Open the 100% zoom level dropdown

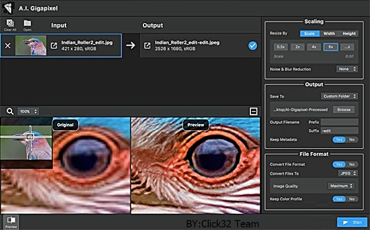coord(28,112)
